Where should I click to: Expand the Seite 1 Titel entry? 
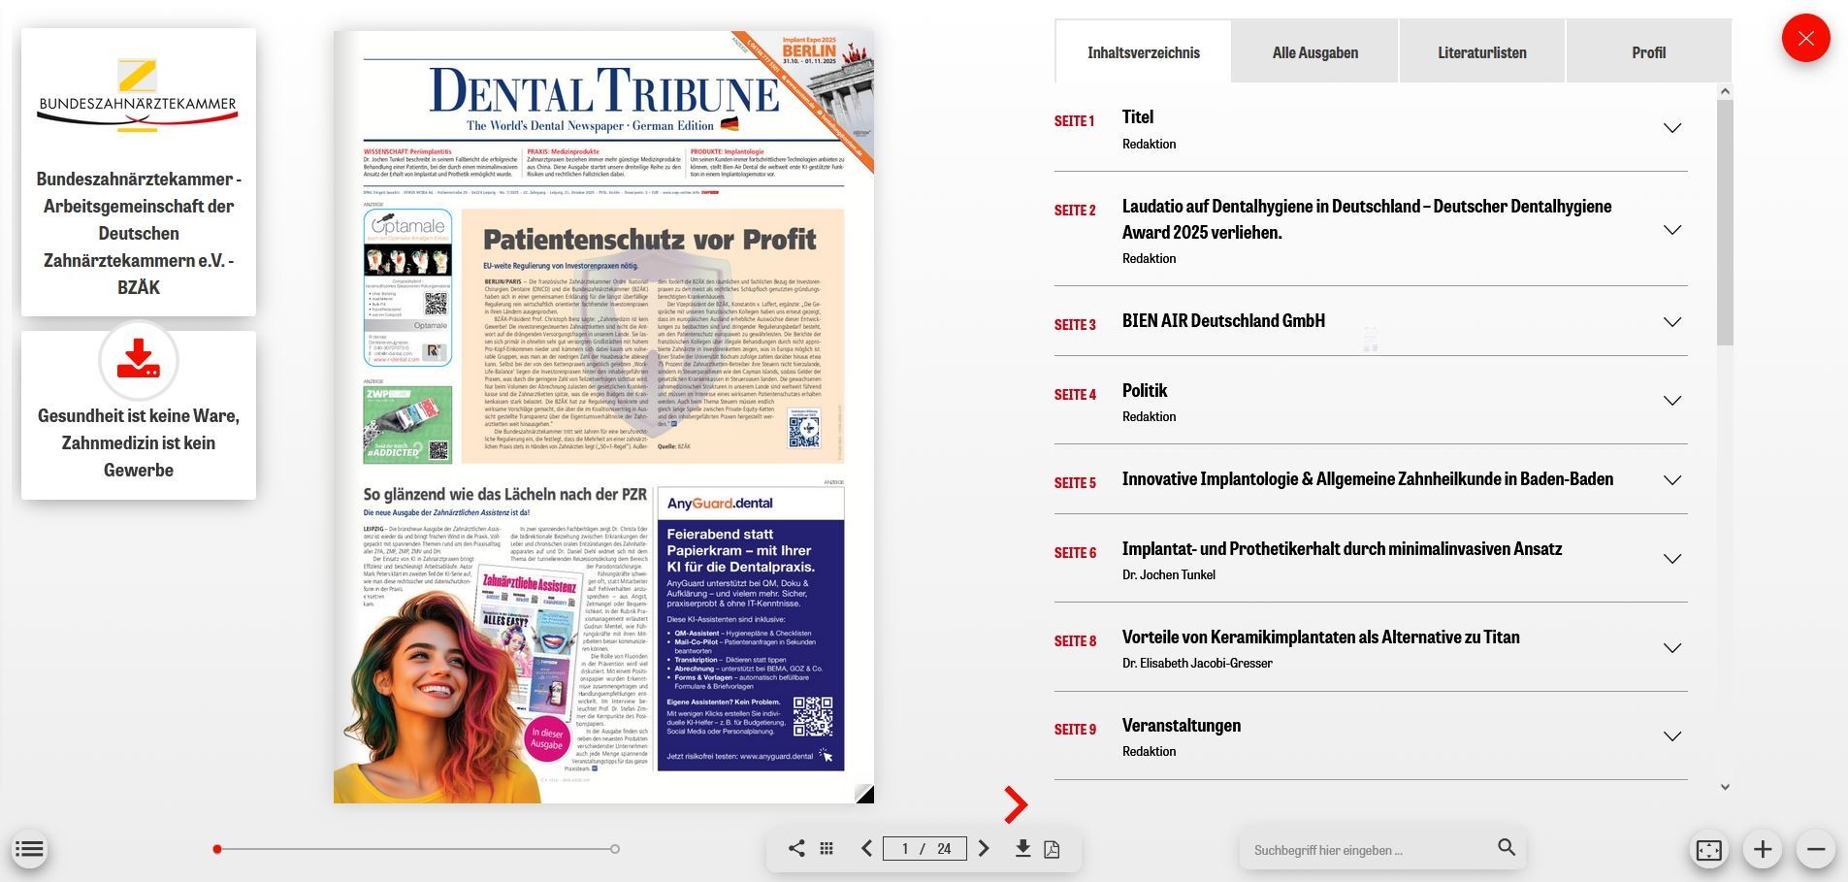coord(1671,128)
